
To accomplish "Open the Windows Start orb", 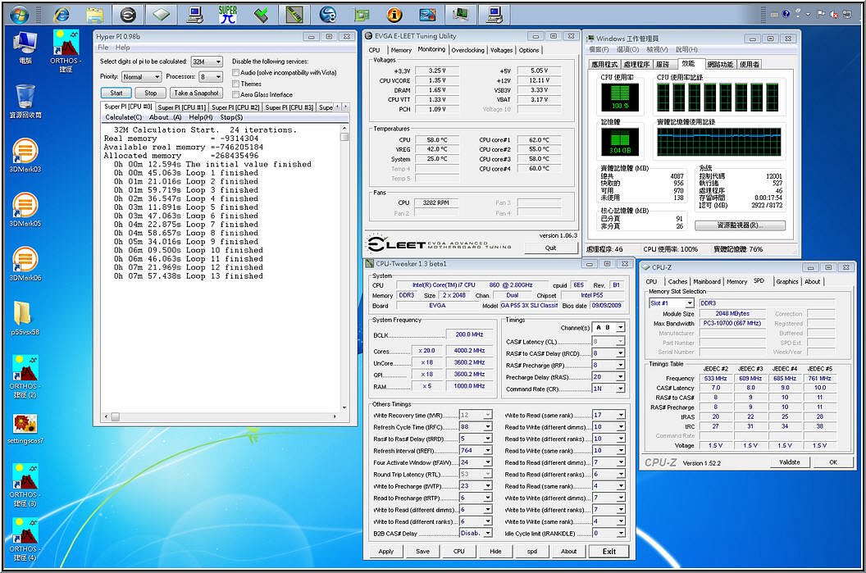I will click(x=18, y=15).
